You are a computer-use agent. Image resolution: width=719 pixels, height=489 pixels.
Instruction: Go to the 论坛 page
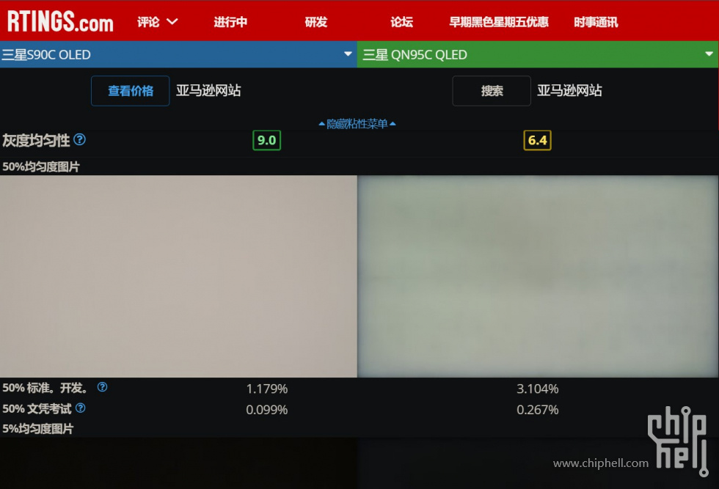click(x=402, y=22)
